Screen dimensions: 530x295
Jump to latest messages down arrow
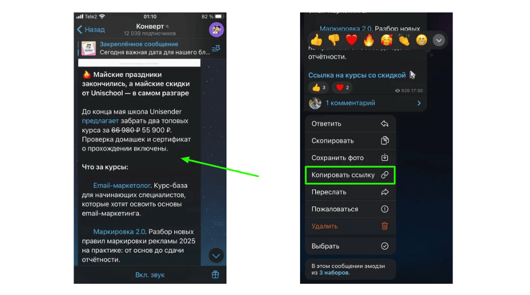pyautogui.click(x=216, y=256)
